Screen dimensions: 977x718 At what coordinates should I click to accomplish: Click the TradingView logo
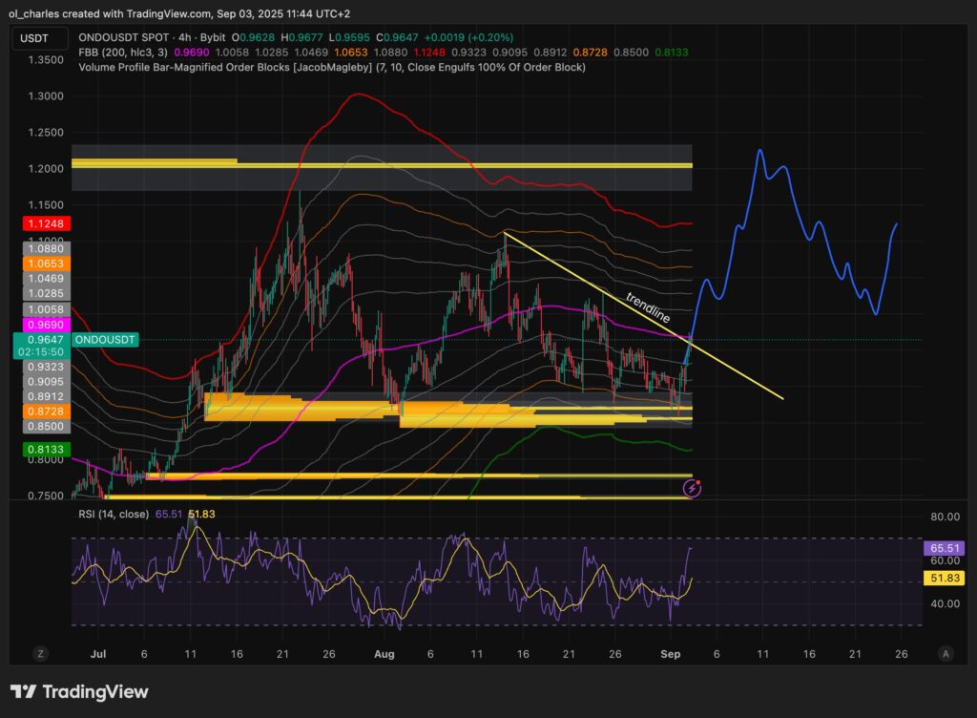point(79,691)
